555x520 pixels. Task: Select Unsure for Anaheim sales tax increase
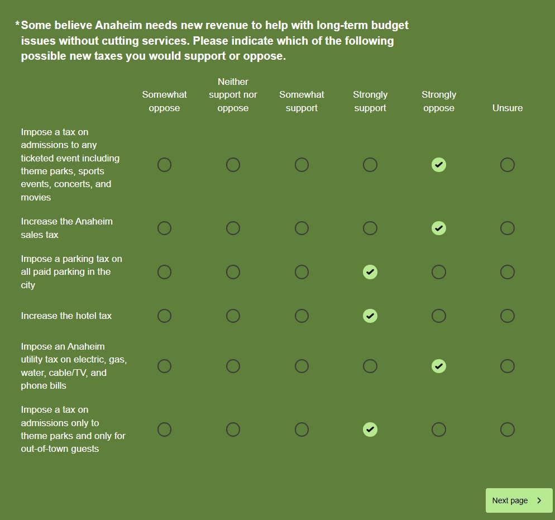tap(507, 228)
